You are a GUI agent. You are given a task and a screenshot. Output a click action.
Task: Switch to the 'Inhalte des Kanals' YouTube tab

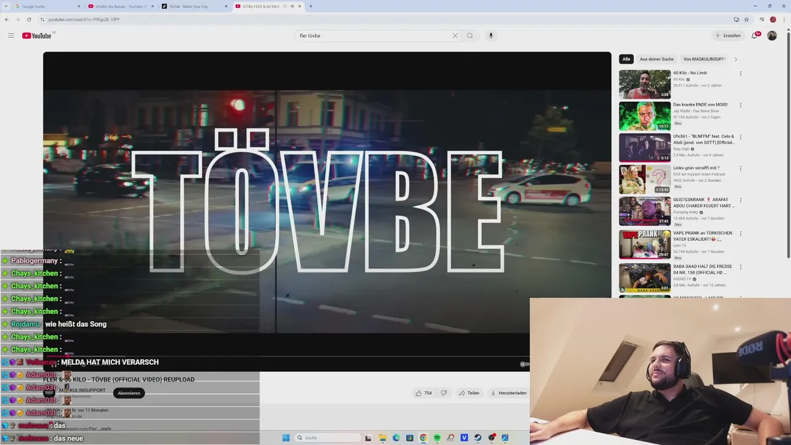(x=121, y=6)
